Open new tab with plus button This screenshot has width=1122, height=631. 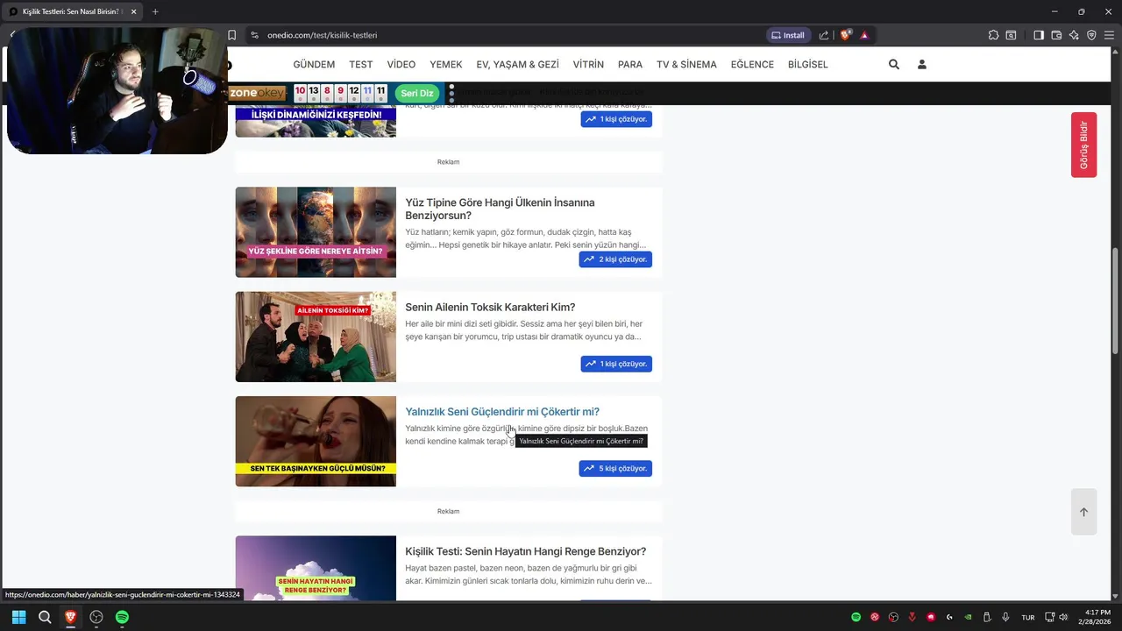(155, 11)
